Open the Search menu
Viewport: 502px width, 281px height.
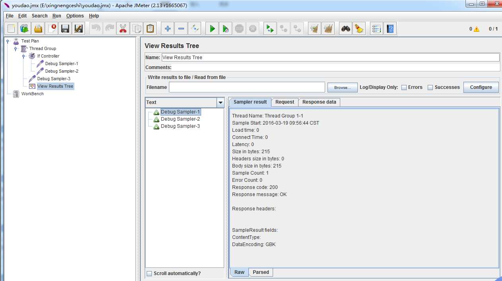[39, 16]
